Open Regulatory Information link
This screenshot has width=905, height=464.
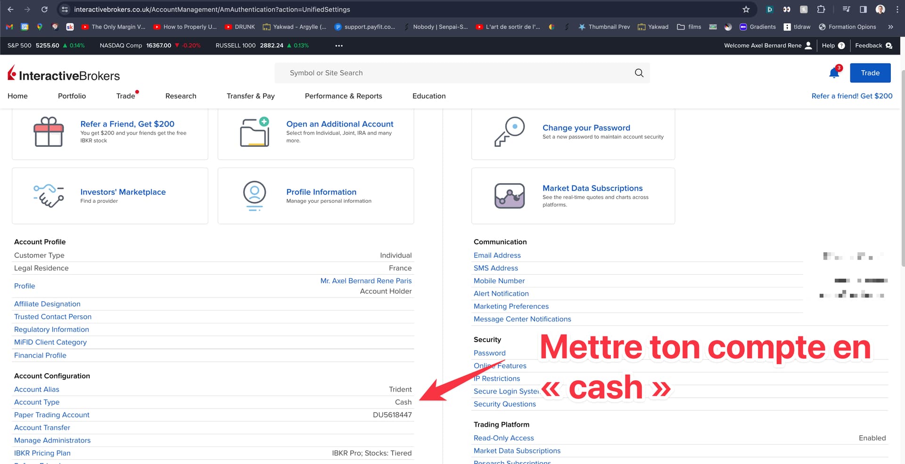click(x=51, y=329)
